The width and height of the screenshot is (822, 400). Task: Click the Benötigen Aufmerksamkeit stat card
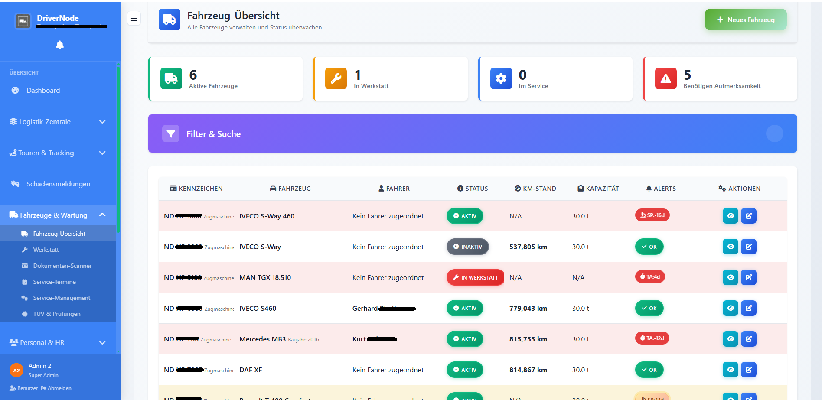tap(720, 78)
